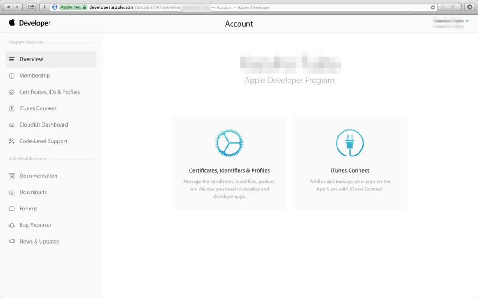Open Code-Level Support in the sidebar
This screenshot has height=298, width=478.
tap(43, 141)
